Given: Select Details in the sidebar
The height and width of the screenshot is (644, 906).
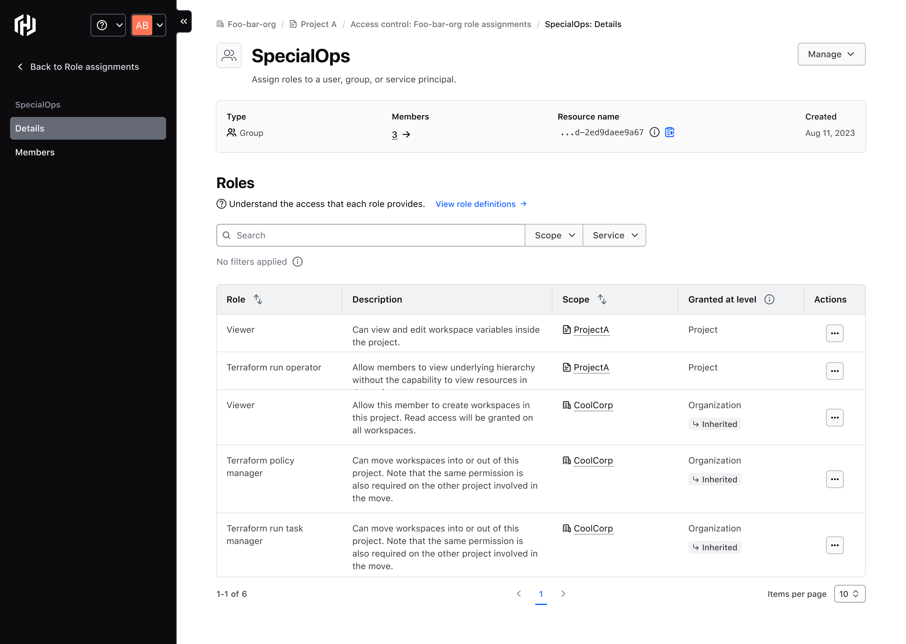Looking at the screenshot, I should tap(88, 128).
